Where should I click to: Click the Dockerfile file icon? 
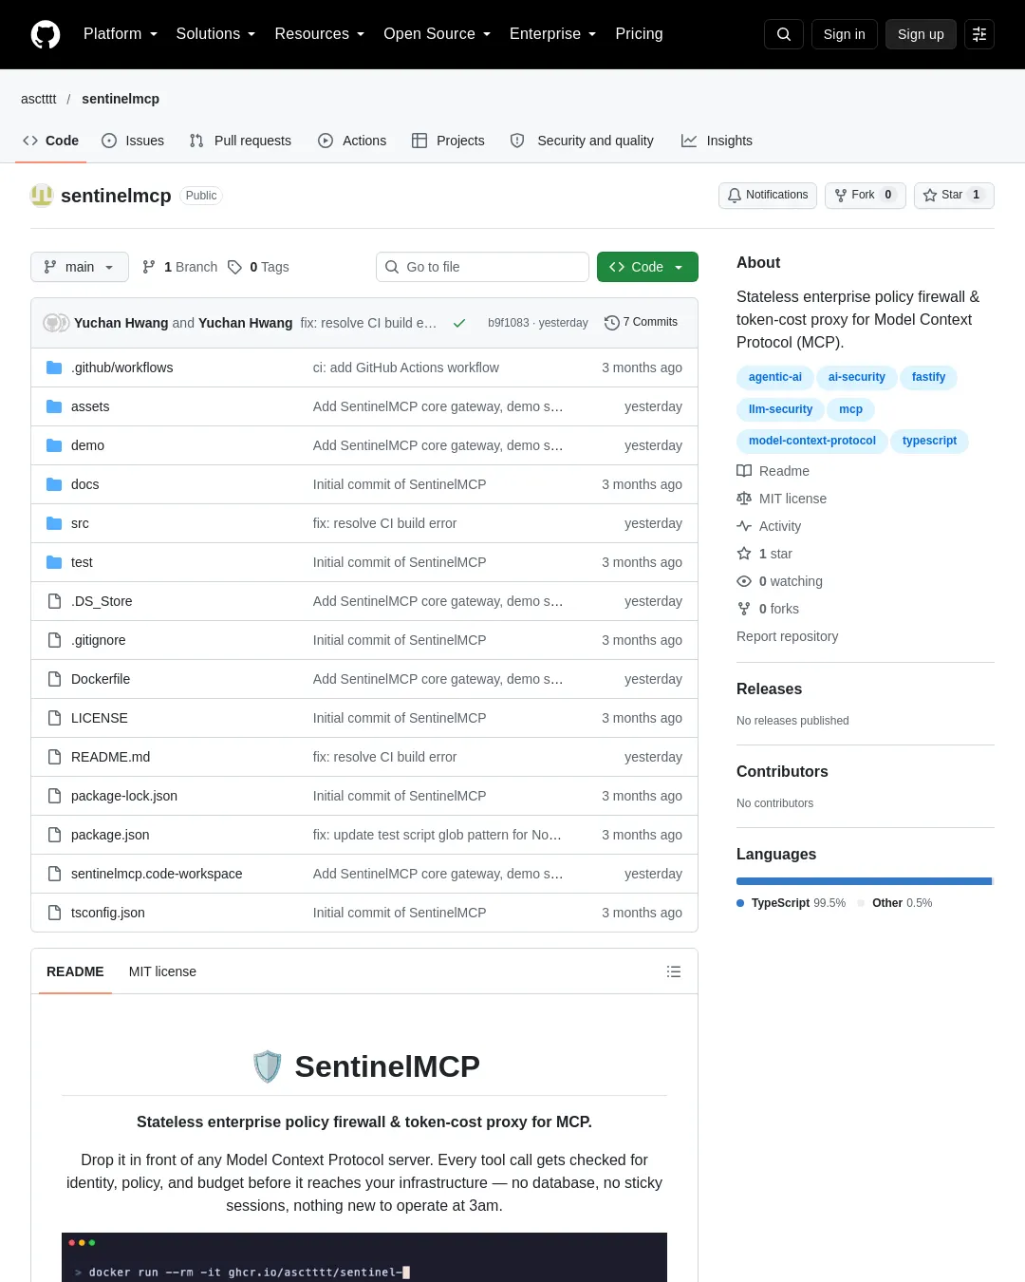click(54, 679)
